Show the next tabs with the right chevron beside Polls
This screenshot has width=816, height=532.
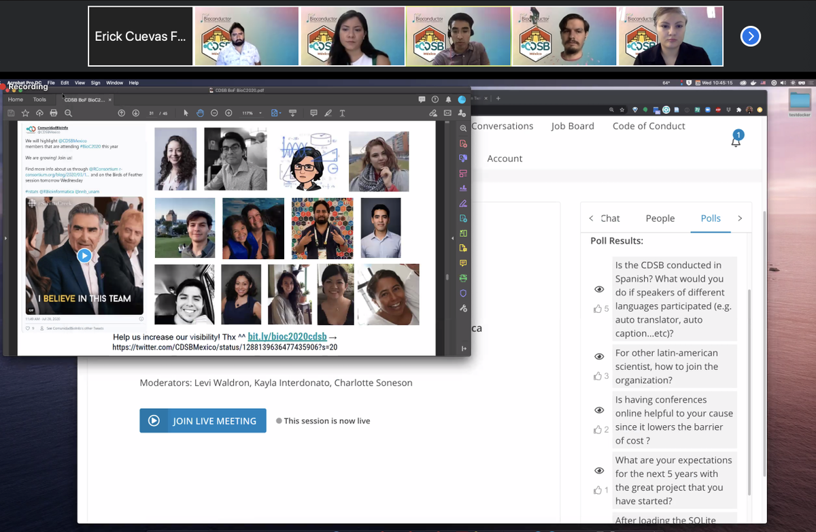click(740, 218)
